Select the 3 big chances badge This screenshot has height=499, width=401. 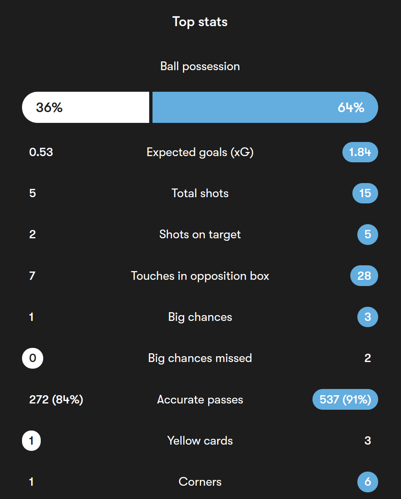pos(367,317)
